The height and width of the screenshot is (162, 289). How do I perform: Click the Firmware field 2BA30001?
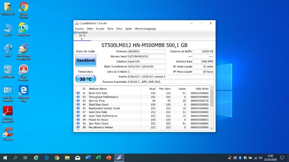(x=146, y=52)
